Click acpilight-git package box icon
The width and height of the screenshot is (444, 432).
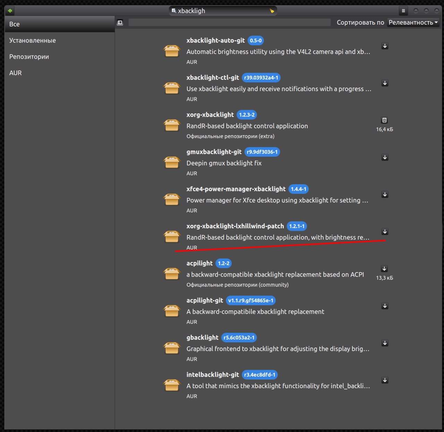click(172, 311)
